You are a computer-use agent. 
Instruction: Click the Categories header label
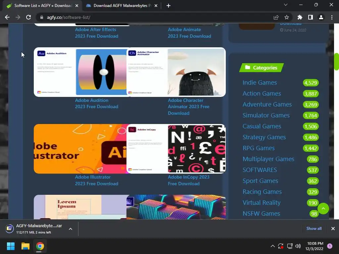click(x=262, y=67)
